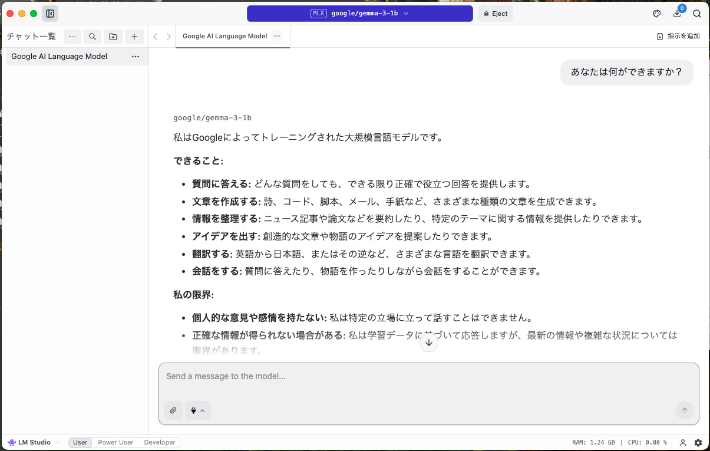Expand the LM Studio version menu
Screen dimensions: 710x451
pos(34,442)
